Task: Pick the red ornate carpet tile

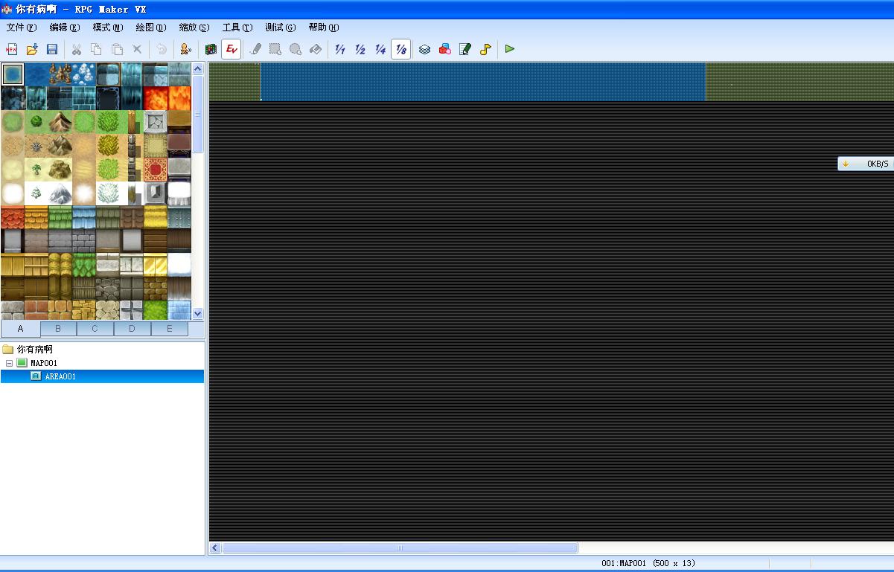Action: pos(156,170)
